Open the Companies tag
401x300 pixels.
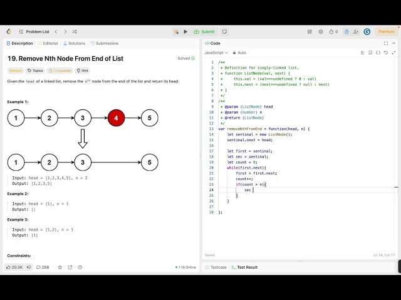click(60, 71)
